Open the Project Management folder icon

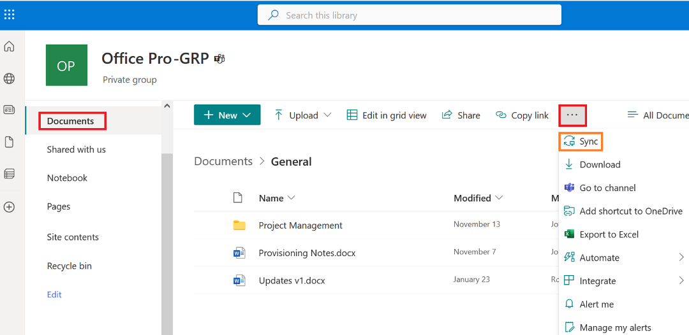point(239,225)
